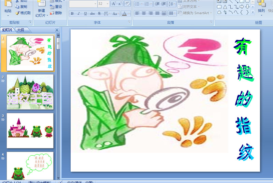Image resolution: width=273 pixels, height=183 pixels.
Task: Select the right arrow shape
Action: click(x=242, y=7)
